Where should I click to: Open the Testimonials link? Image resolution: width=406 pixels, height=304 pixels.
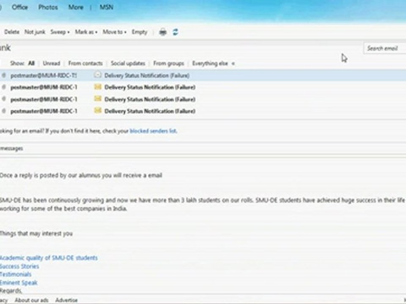tap(16, 274)
